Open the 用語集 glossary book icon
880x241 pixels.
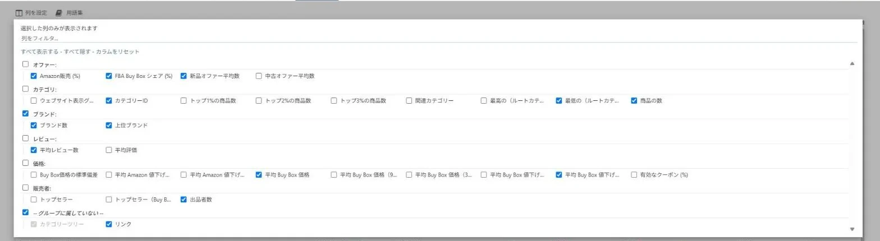[58, 13]
